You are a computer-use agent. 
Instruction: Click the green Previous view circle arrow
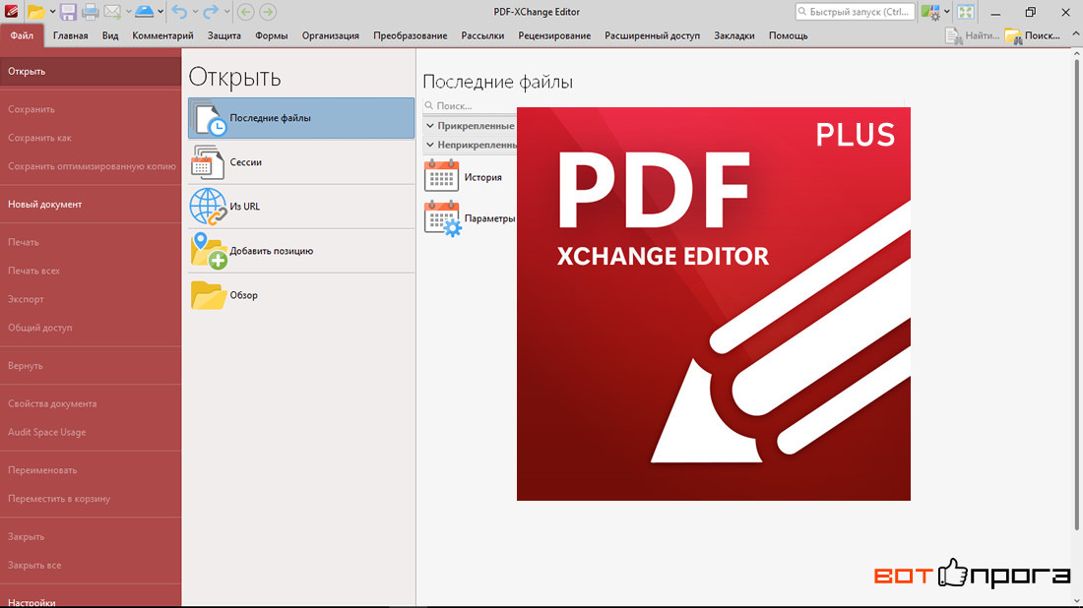click(245, 12)
